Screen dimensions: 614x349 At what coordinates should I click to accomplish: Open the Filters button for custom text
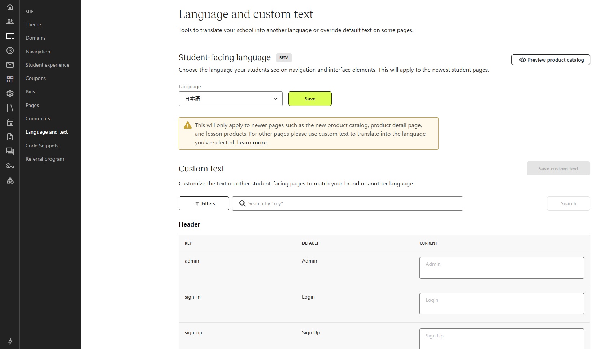click(x=204, y=203)
